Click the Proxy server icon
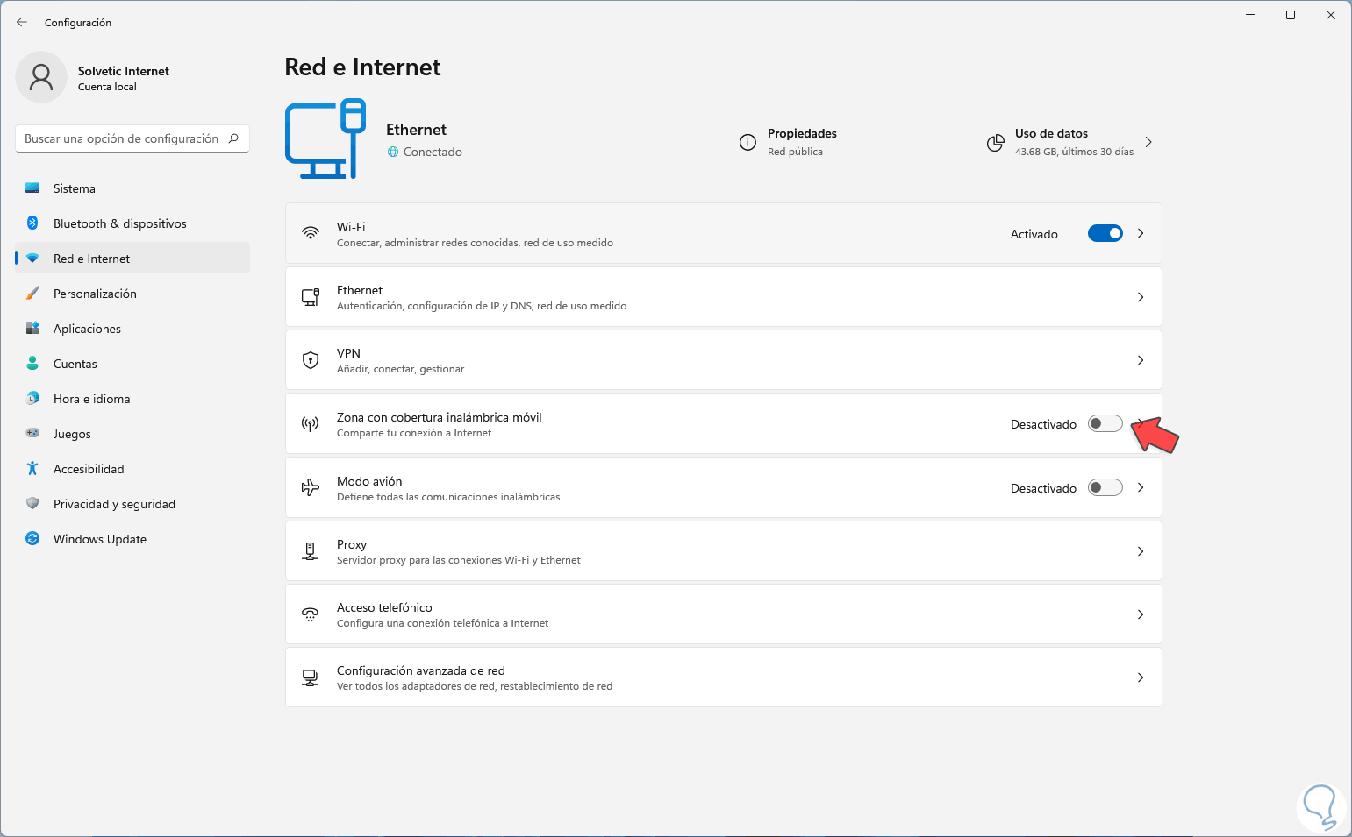 311,551
